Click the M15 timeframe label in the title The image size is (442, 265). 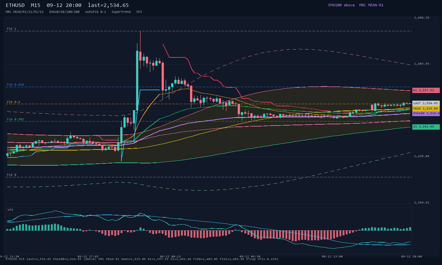(x=36, y=5)
